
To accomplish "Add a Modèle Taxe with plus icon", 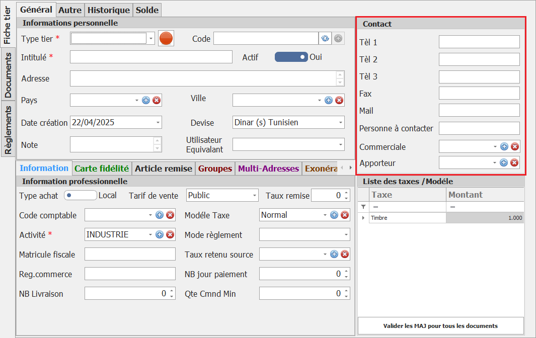I will coord(334,215).
